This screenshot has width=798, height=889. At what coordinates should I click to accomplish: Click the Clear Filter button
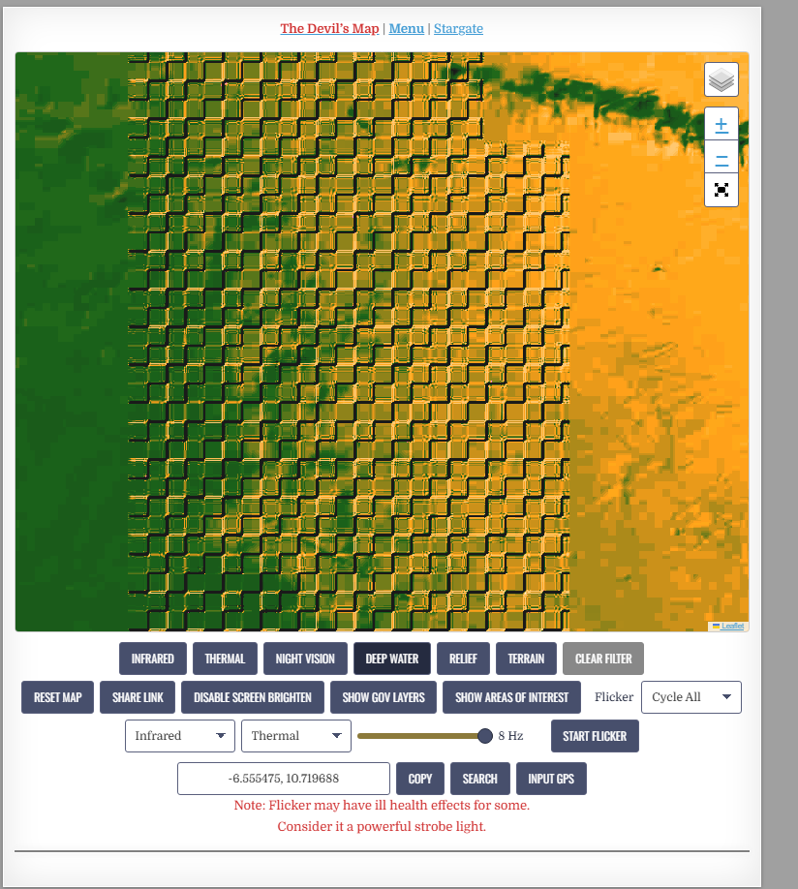click(x=603, y=659)
